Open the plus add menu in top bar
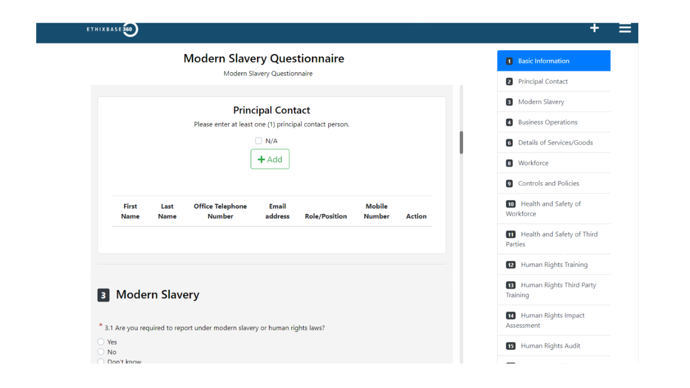 click(594, 28)
